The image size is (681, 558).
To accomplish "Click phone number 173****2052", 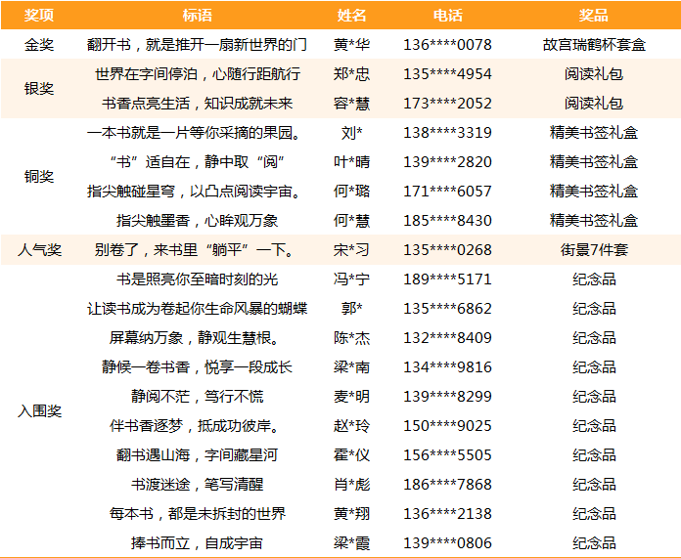I will pos(448,104).
